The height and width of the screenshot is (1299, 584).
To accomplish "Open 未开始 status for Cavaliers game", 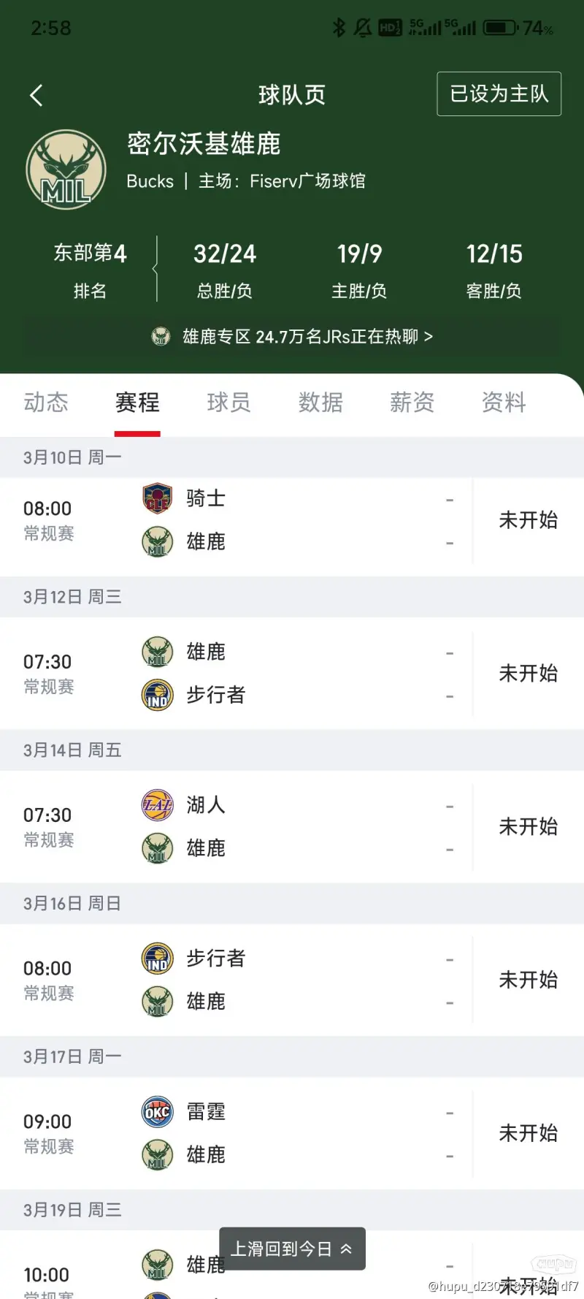I will [528, 520].
